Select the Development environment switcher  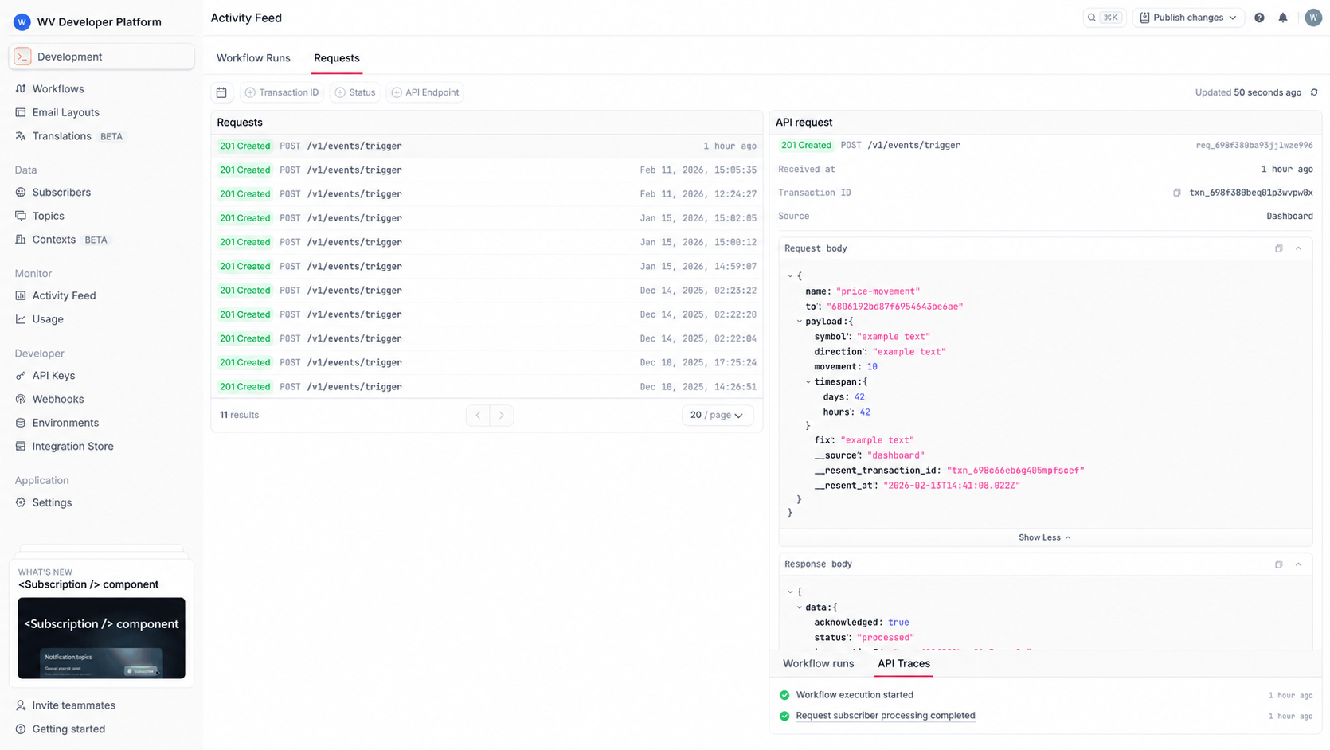pos(101,57)
